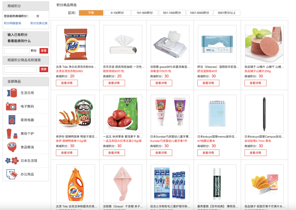Select the 食品粮油 category icon
This screenshot has height=210, width=296.
(12, 147)
